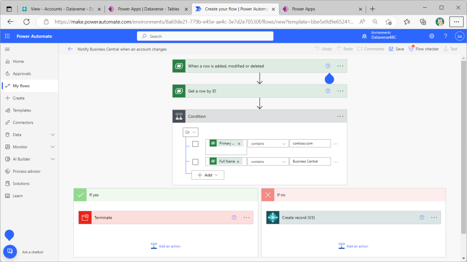Undo the last flow change
The height and width of the screenshot is (262, 467).
(323, 49)
